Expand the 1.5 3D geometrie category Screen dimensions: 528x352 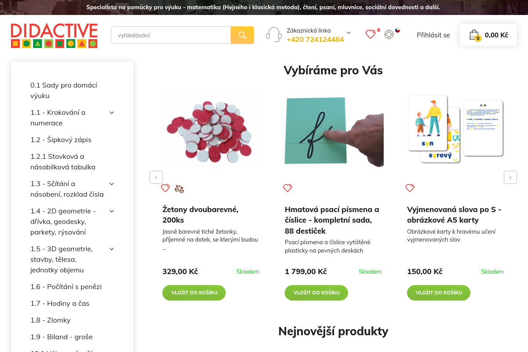(x=111, y=249)
